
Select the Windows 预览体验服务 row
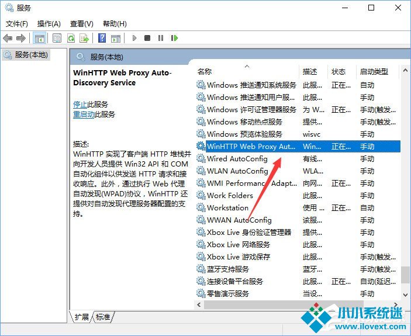[298, 134]
